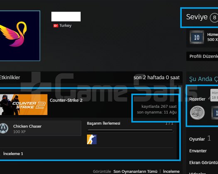
Task: Click the Chicken Chaser badge icon
Action: coord(4,128)
